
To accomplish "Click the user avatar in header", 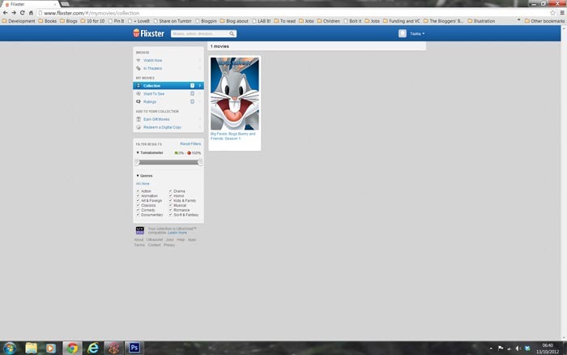I will pyautogui.click(x=402, y=34).
